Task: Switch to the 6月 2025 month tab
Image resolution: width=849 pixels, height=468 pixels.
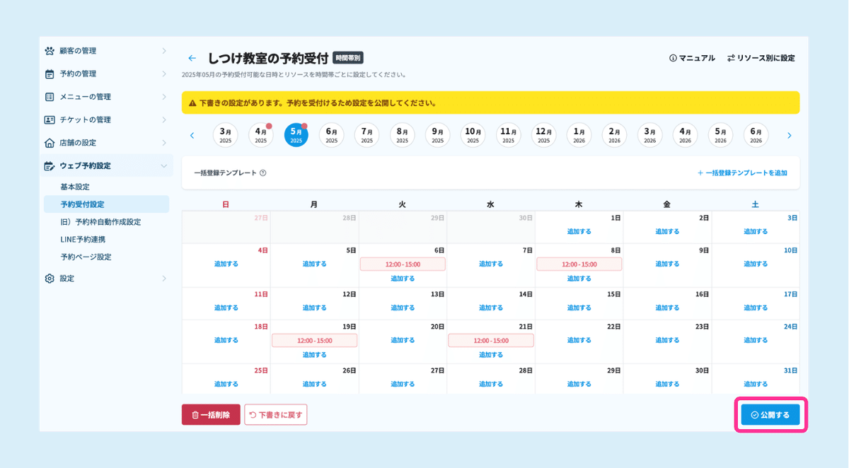Action: [331, 134]
